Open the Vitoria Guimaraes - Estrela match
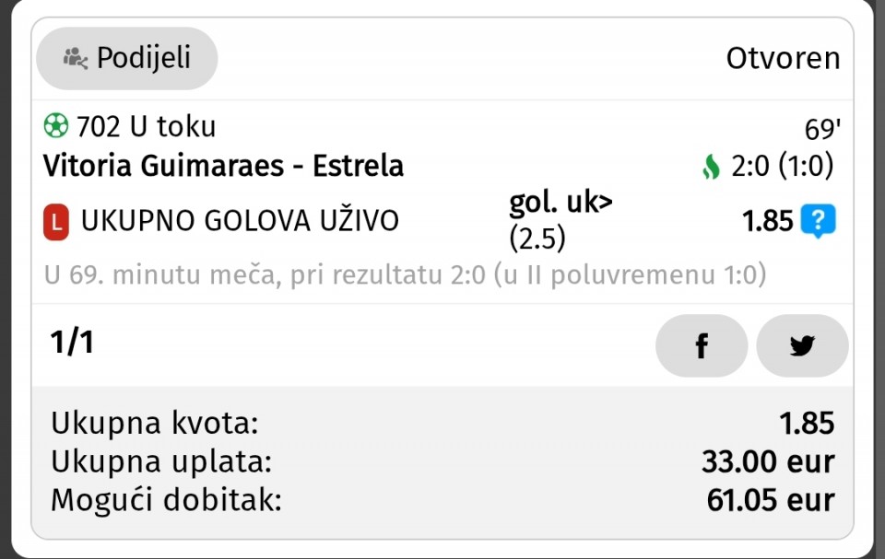 (x=223, y=167)
